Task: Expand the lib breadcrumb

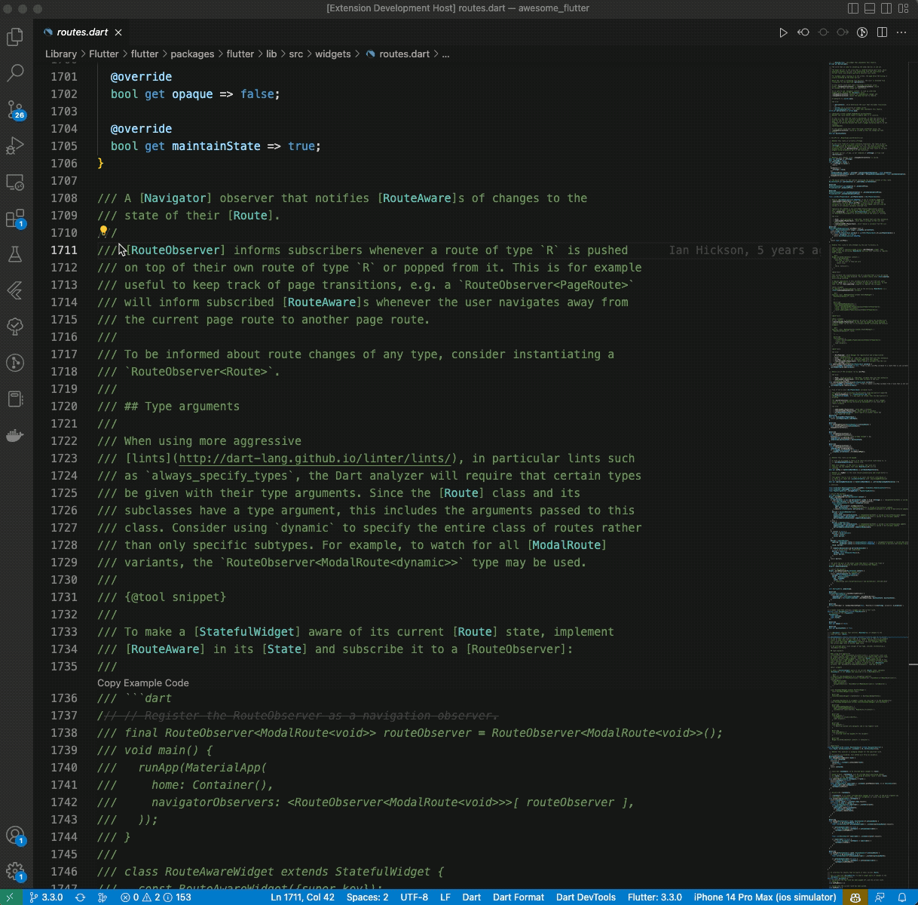Action: [x=271, y=54]
